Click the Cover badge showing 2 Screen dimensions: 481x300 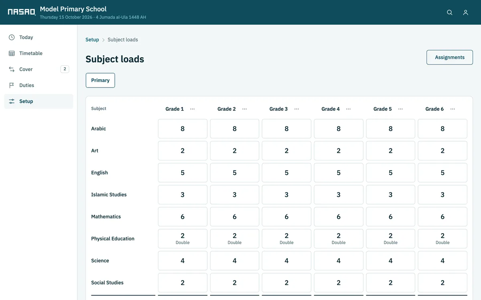click(65, 69)
